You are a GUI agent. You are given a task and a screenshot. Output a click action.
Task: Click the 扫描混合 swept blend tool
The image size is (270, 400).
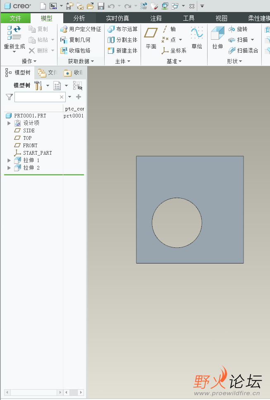tap(243, 50)
